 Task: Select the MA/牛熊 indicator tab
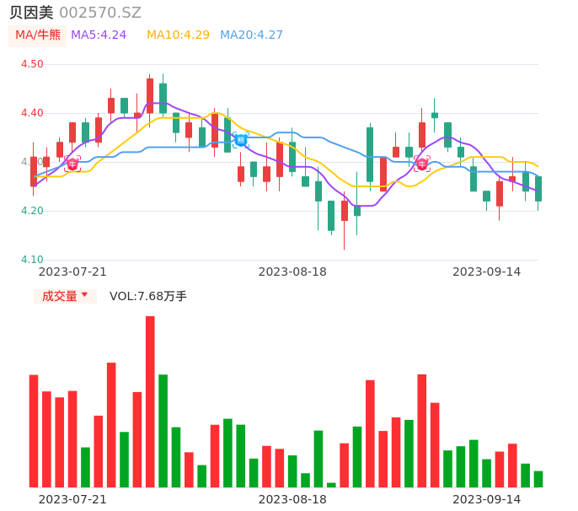tap(38, 35)
